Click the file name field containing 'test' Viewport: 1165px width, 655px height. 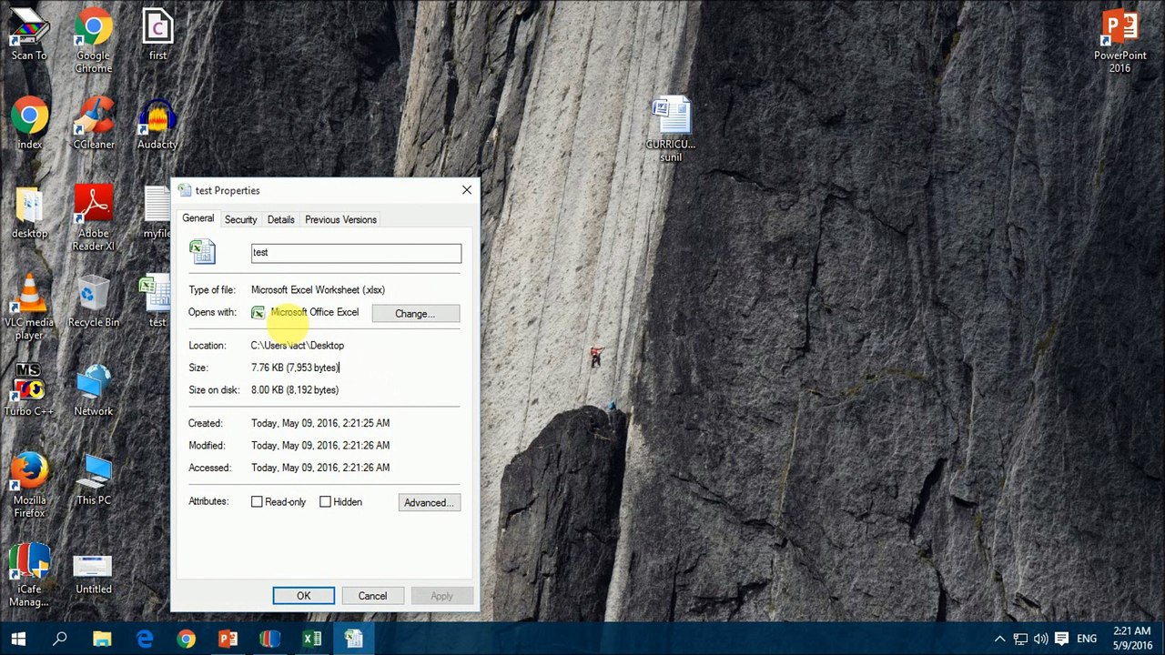click(x=356, y=253)
